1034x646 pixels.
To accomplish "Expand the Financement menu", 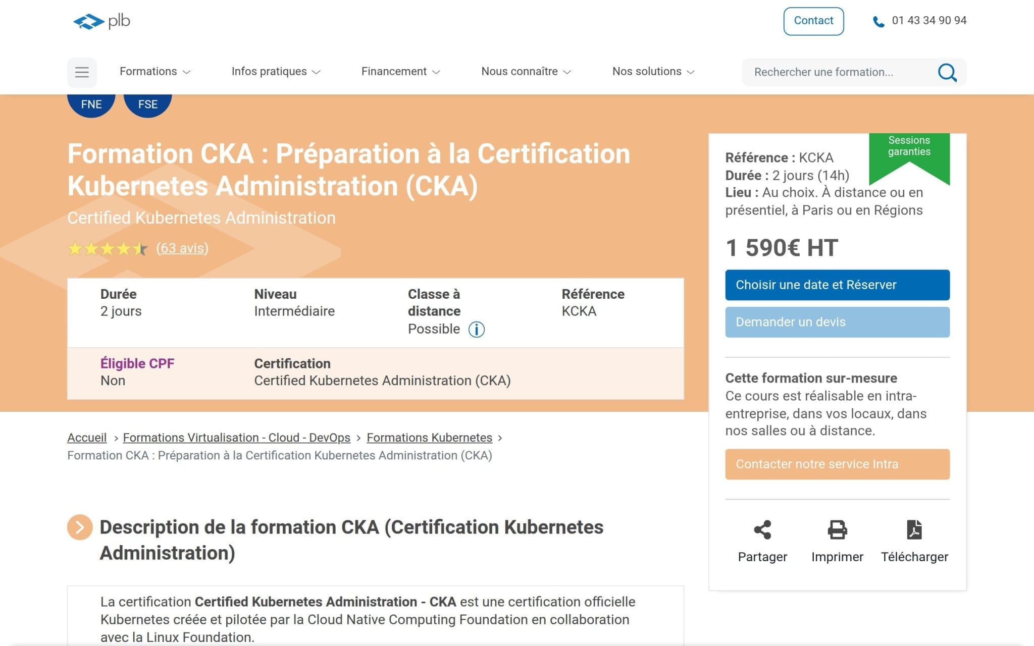I will click(x=400, y=72).
